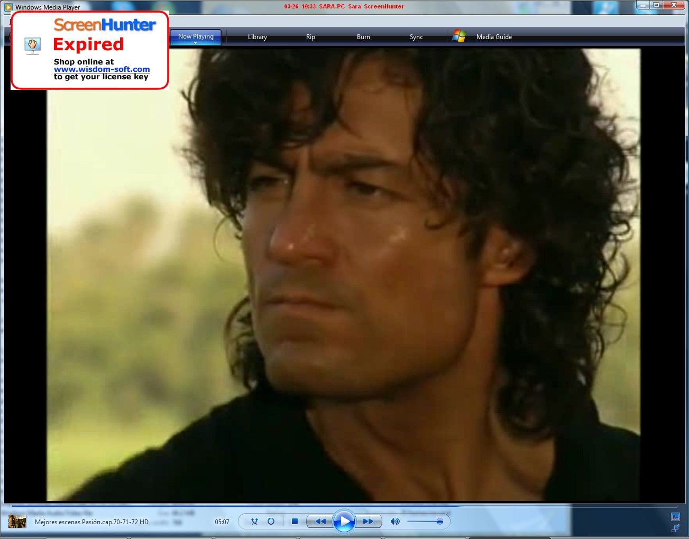Adjust the volume slider
The width and height of the screenshot is (689, 539).
pyautogui.click(x=439, y=522)
